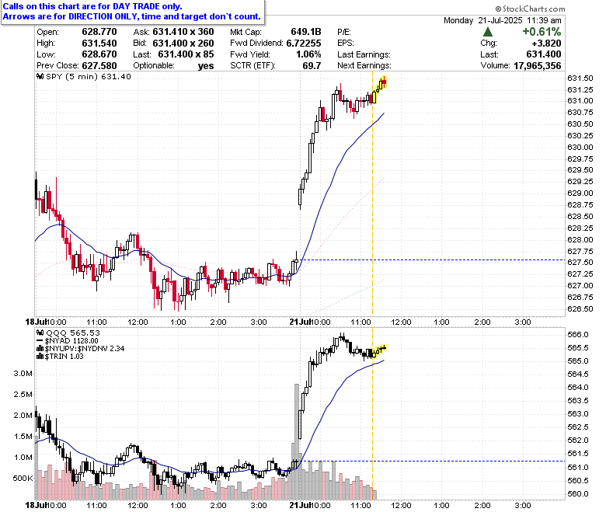The height and width of the screenshot is (512, 606).
Task: Select the line icon next to $NYAD
Action: [40, 341]
